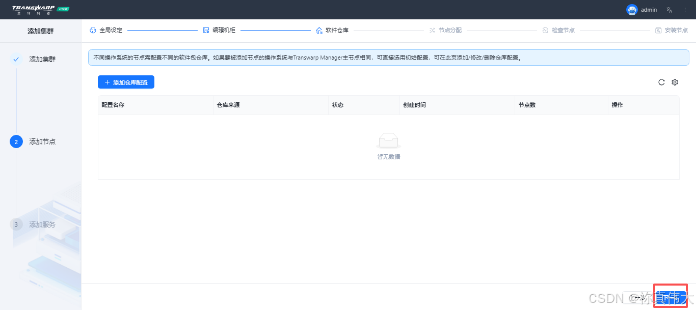The height and width of the screenshot is (310, 696).
Task: Click the 添加集群 sidebar title
Action: (40, 31)
